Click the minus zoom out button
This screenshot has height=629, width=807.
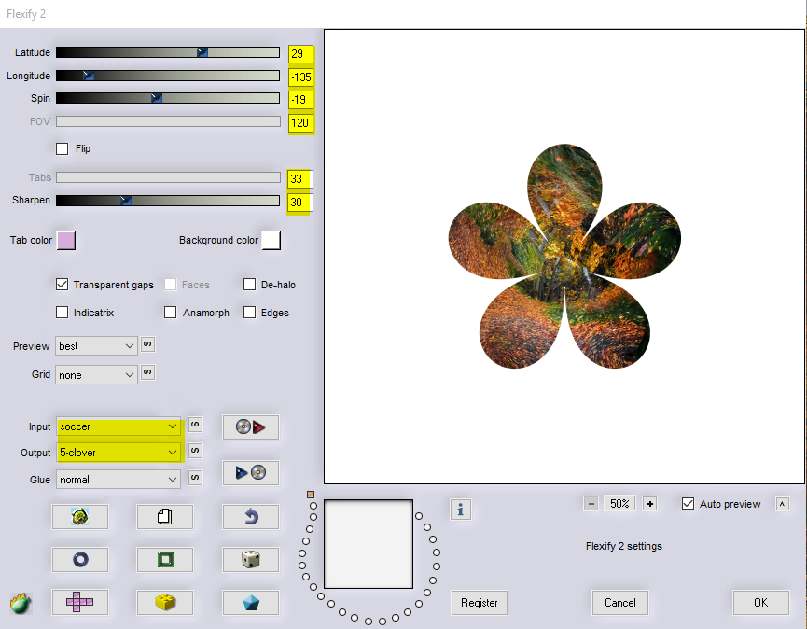pos(591,503)
